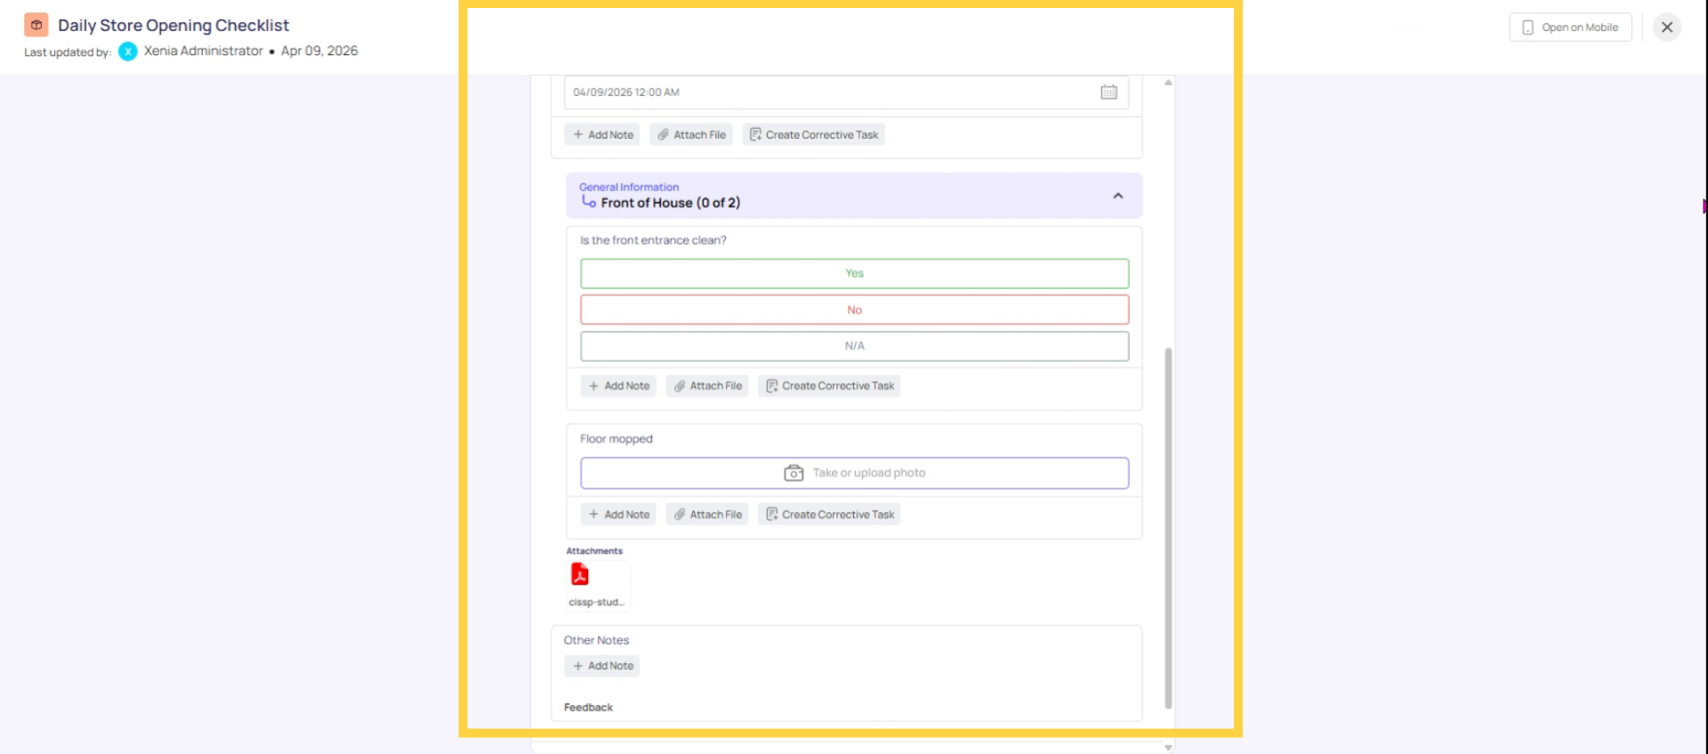Add Note under the date field
Screen dimensions: 1708x754
tap(602, 135)
